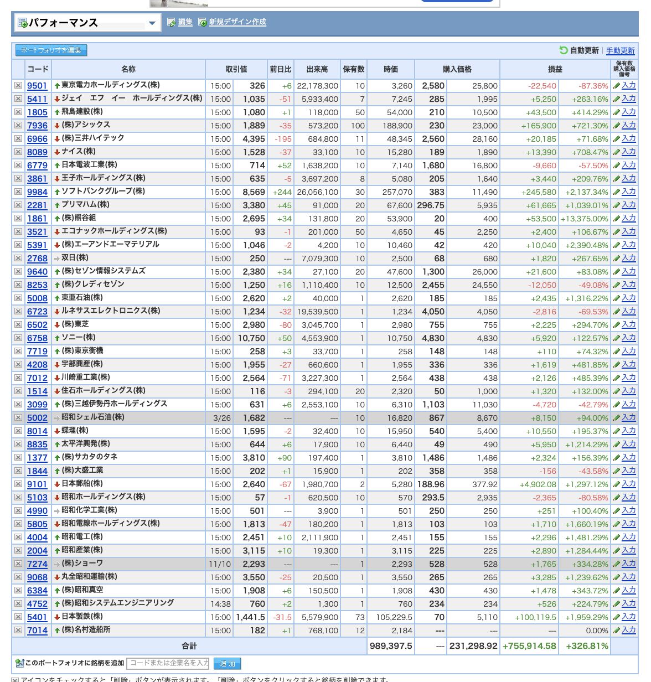Click the 新規デザイン作成 plus icon

(x=203, y=22)
